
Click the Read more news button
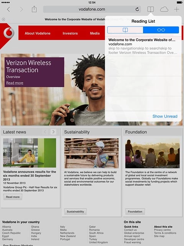click(13, 197)
